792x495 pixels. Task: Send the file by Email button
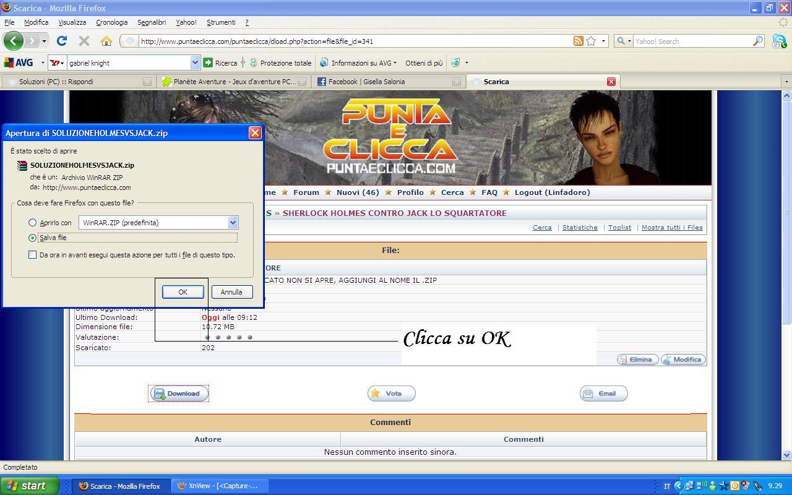click(604, 394)
